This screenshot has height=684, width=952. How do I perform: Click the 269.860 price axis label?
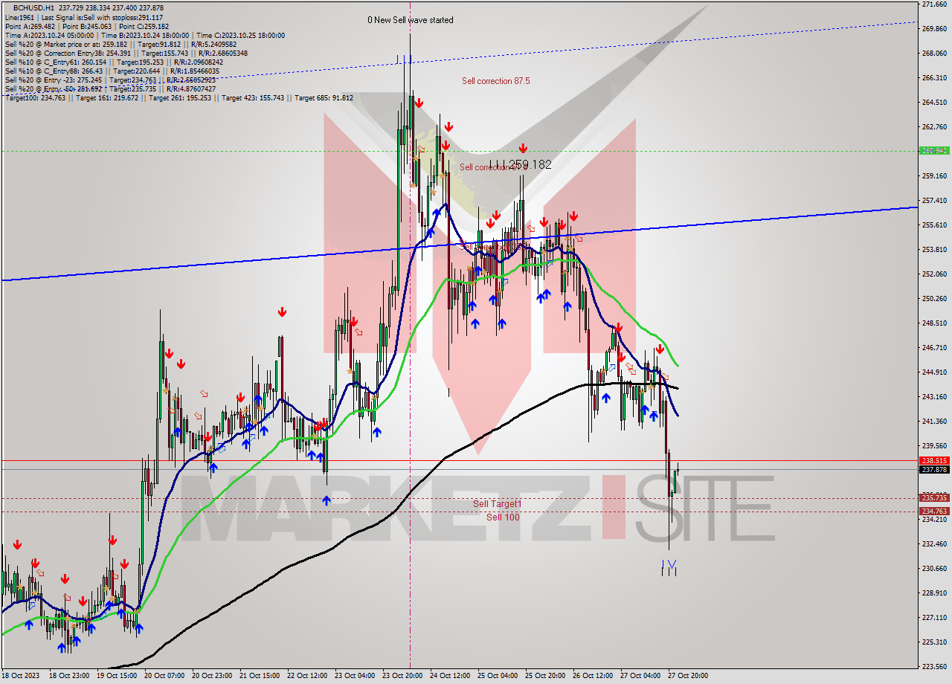[933, 29]
